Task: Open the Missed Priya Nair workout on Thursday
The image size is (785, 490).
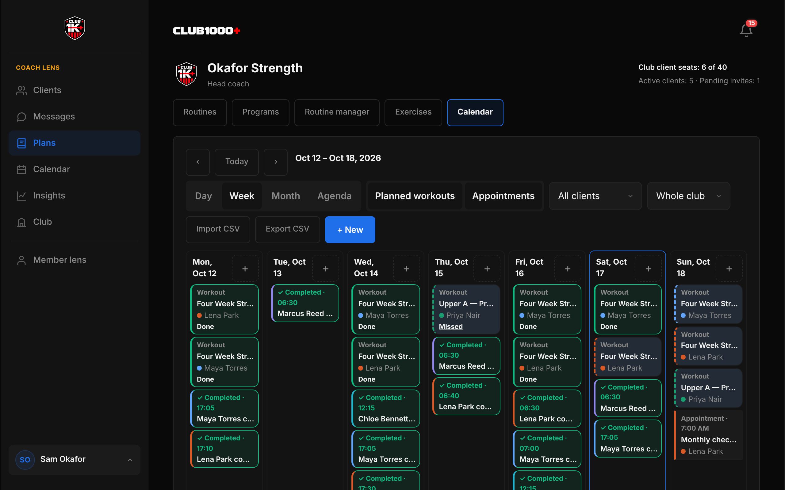Action: (466, 309)
